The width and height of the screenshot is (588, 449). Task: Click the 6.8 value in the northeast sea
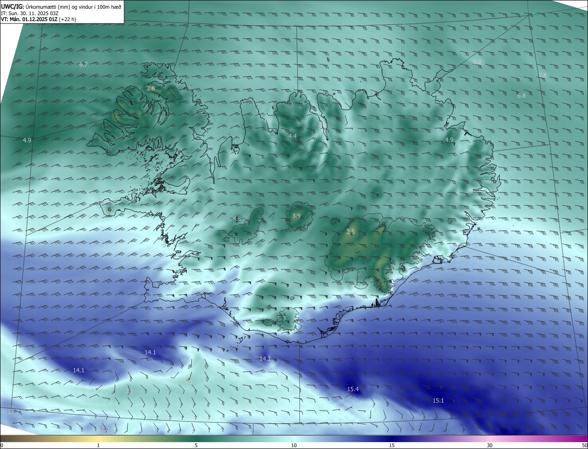coord(521,96)
